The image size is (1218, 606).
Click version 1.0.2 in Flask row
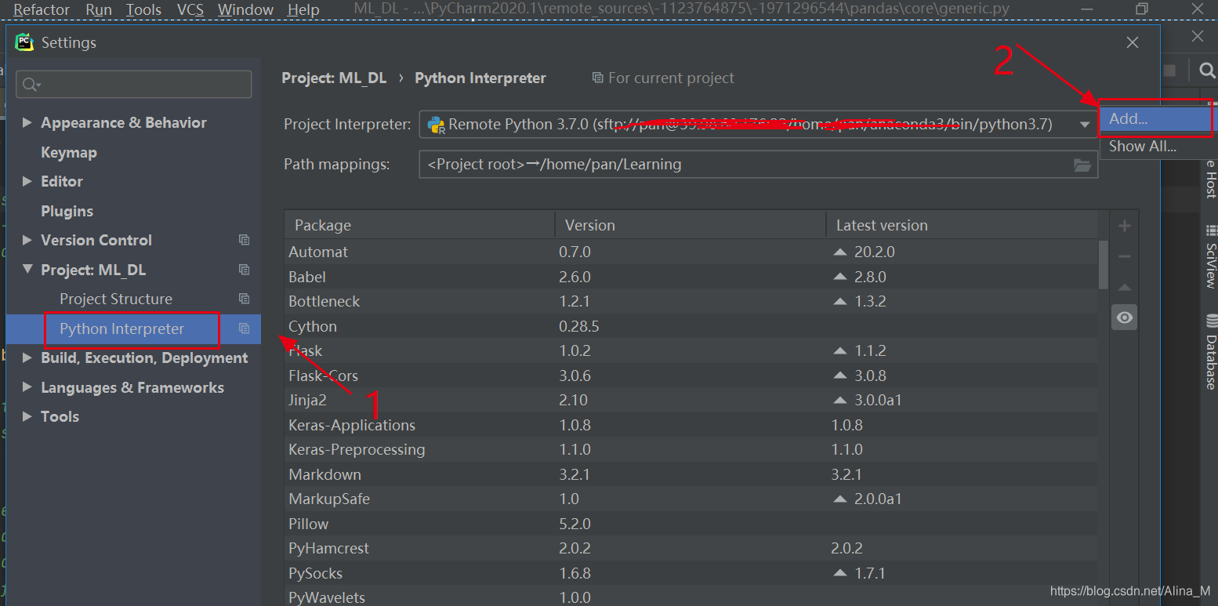(574, 350)
